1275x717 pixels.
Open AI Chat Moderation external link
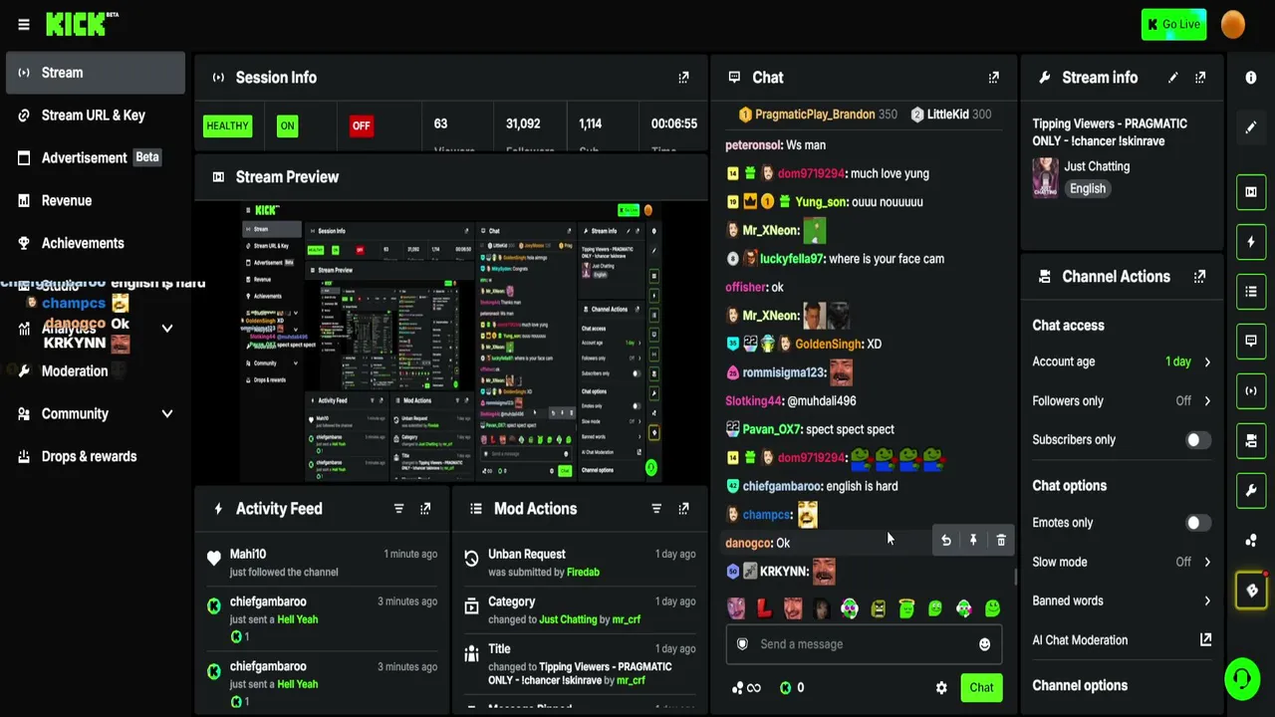pyautogui.click(x=1205, y=640)
